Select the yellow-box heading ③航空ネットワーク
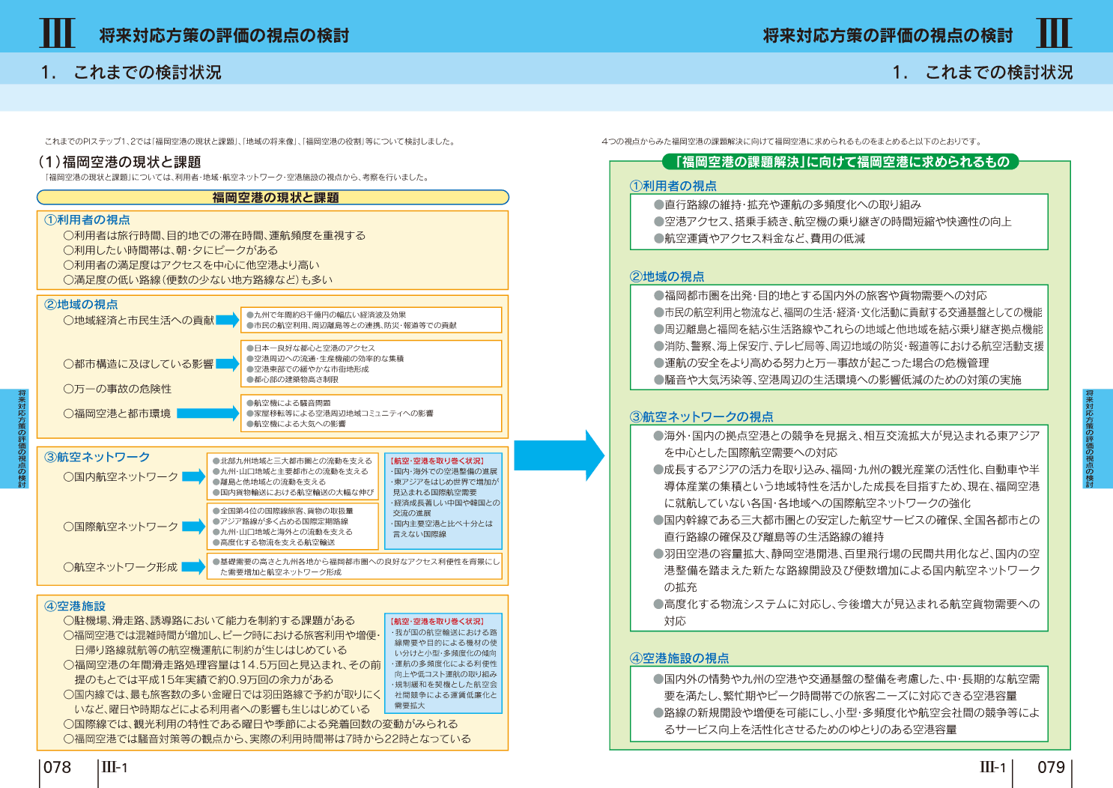Screen dimensions: 1113x788 pos(97,457)
